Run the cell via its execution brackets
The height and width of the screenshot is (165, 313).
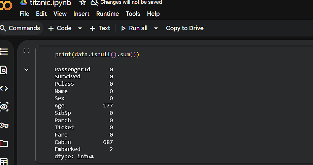(26, 51)
